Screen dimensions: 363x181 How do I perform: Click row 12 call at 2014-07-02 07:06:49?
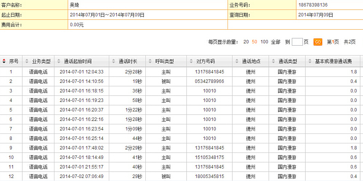[81, 176]
